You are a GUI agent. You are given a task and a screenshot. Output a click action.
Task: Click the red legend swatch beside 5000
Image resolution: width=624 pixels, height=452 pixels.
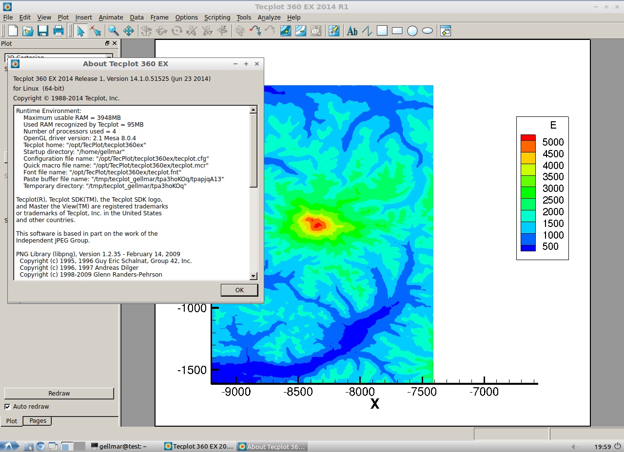click(528, 138)
